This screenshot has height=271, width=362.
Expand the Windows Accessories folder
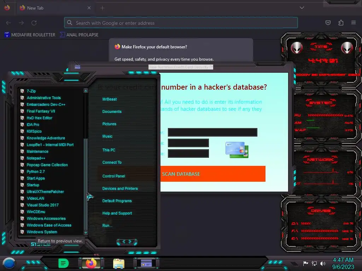(x=46, y=218)
